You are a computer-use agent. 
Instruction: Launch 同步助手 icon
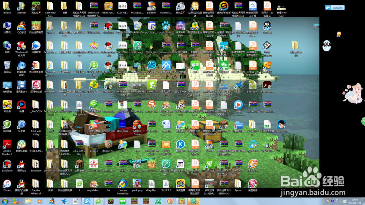[253, 164]
